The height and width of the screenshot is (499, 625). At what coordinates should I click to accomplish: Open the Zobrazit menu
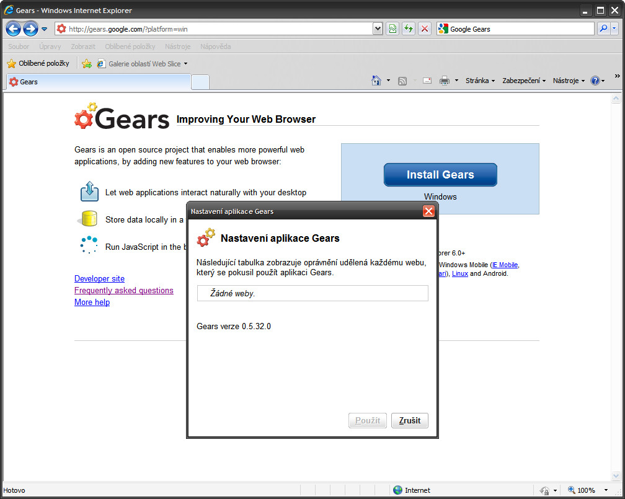point(83,46)
